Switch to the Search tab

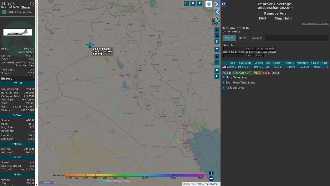tap(229, 38)
